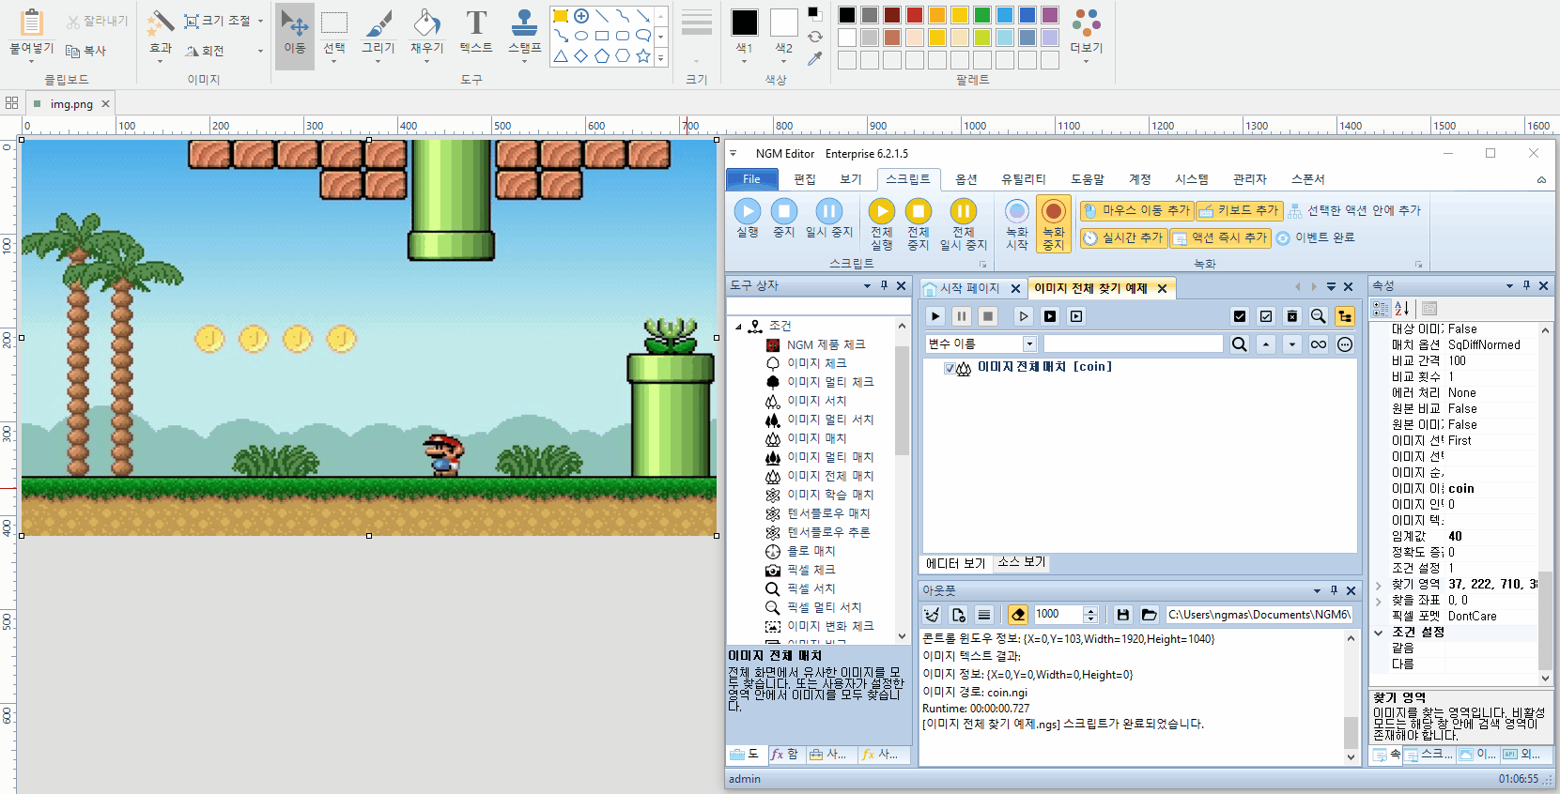This screenshot has height=794, width=1560.
Task: Click the ellipsis circle icon in script toolbar
Action: pos(1345,344)
